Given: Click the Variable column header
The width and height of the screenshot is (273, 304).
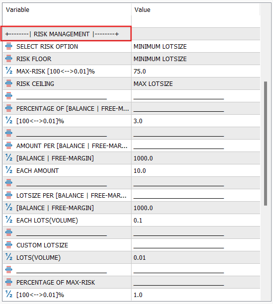Looking at the screenshot, I should [x=67, y=10].
